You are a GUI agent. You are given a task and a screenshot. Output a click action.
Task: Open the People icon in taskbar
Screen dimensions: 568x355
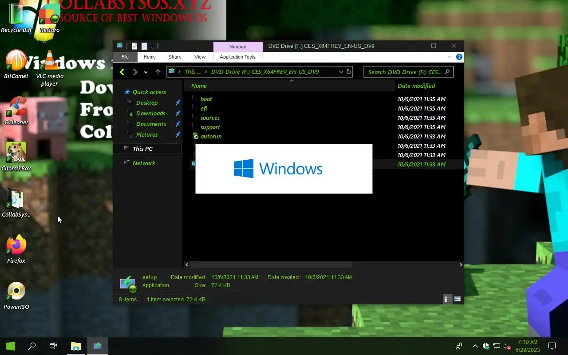click(459, 346)
